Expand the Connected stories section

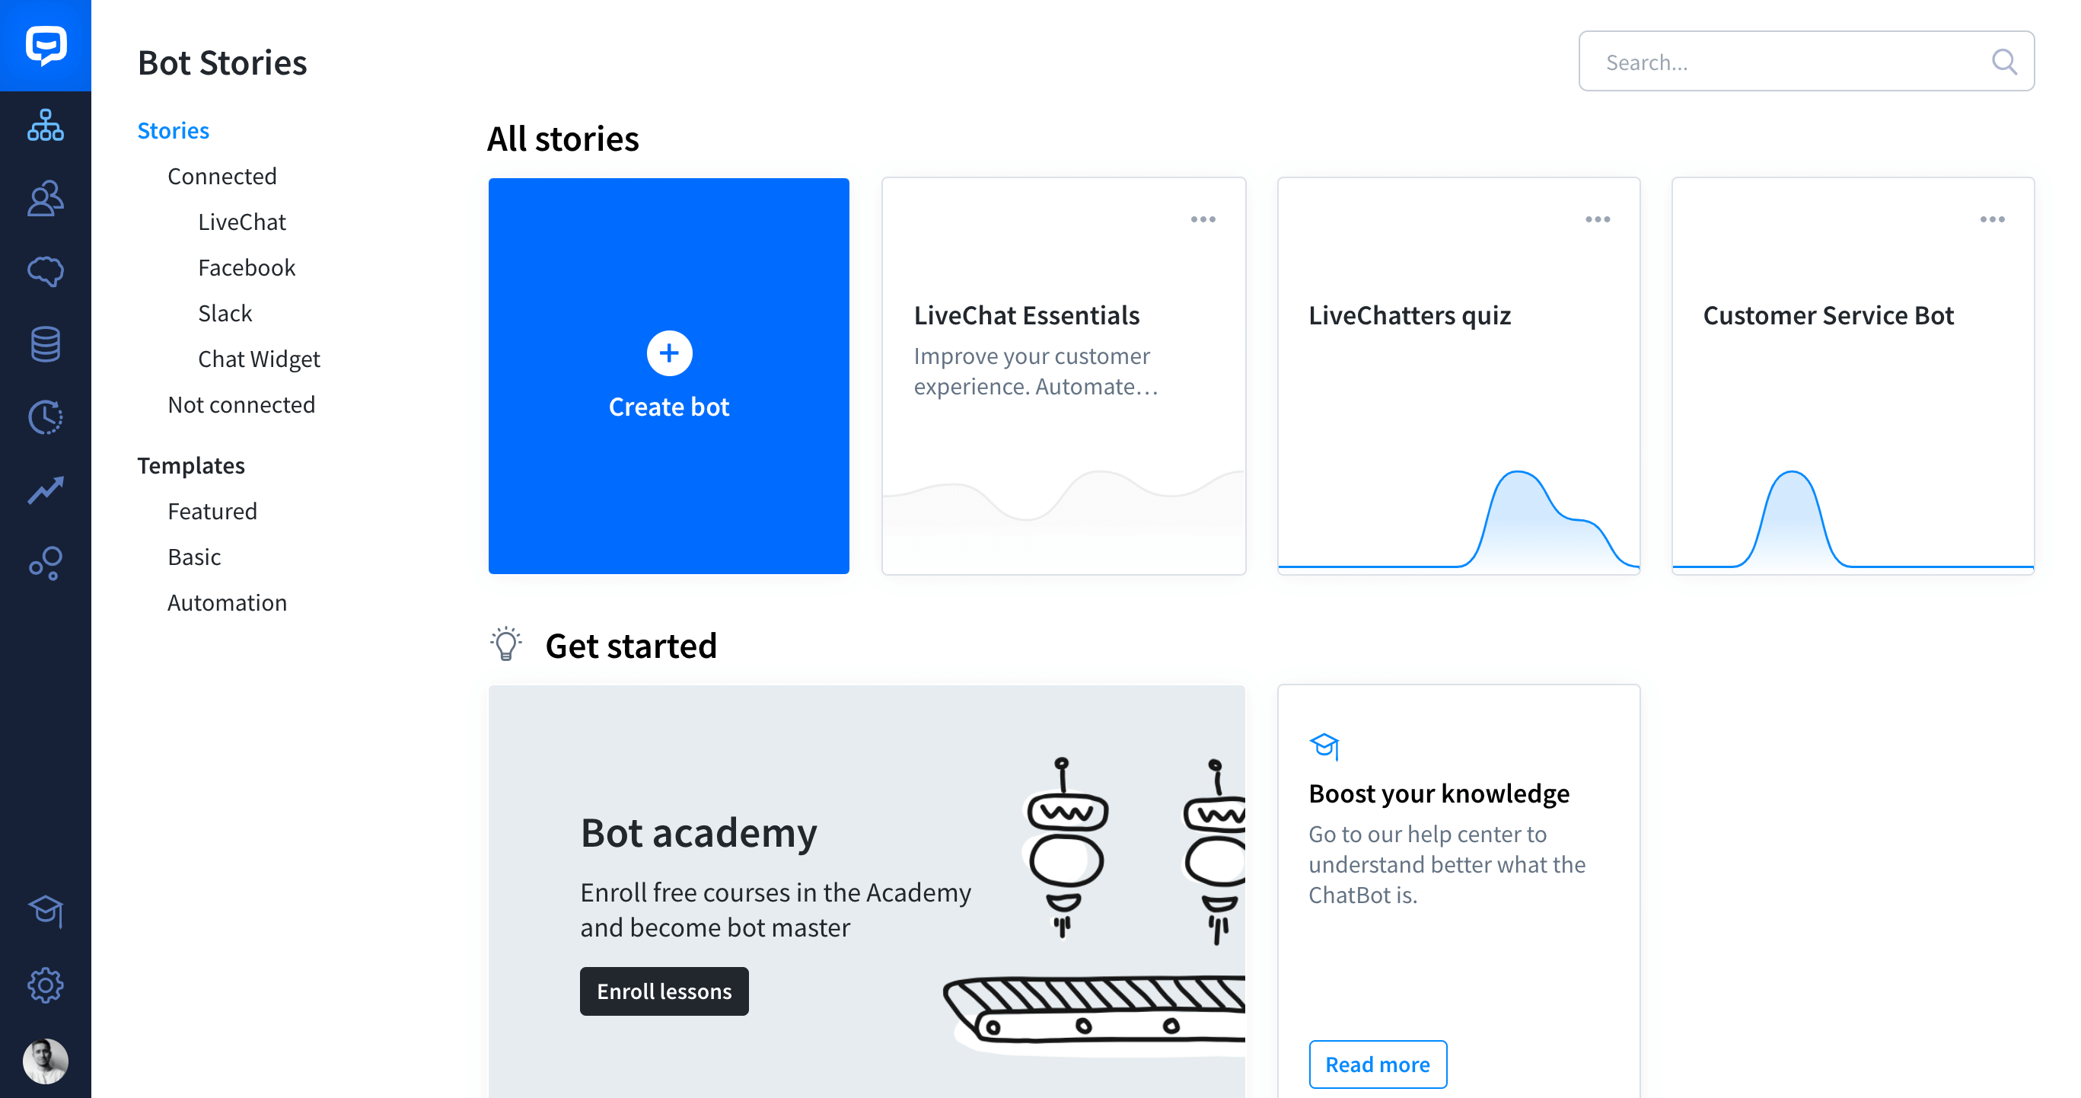[220, 175]
